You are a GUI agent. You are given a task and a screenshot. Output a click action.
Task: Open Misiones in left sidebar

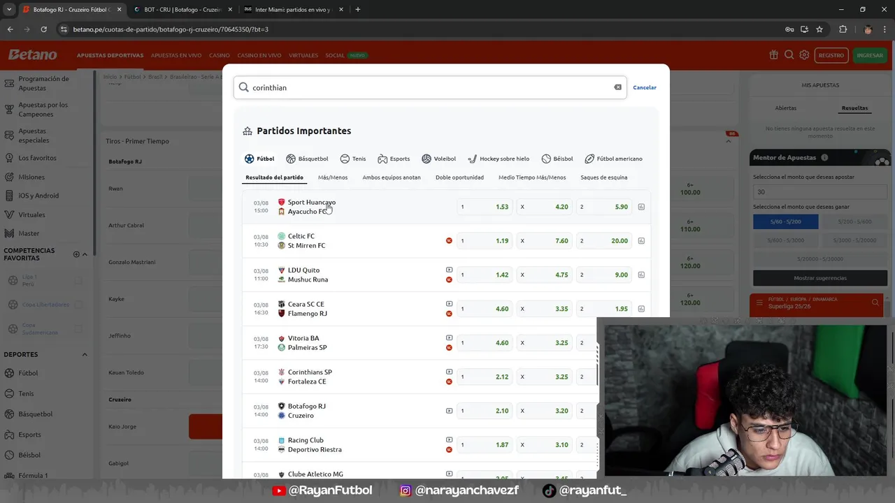31,177
